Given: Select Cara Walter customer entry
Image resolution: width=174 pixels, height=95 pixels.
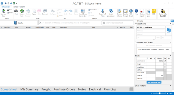Looking at the screenshot, I should (x=154, y=49).
